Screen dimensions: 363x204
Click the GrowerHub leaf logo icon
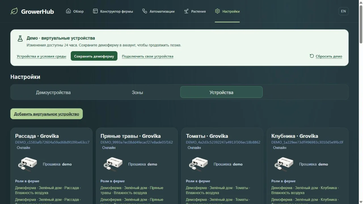tap(14, 11)
